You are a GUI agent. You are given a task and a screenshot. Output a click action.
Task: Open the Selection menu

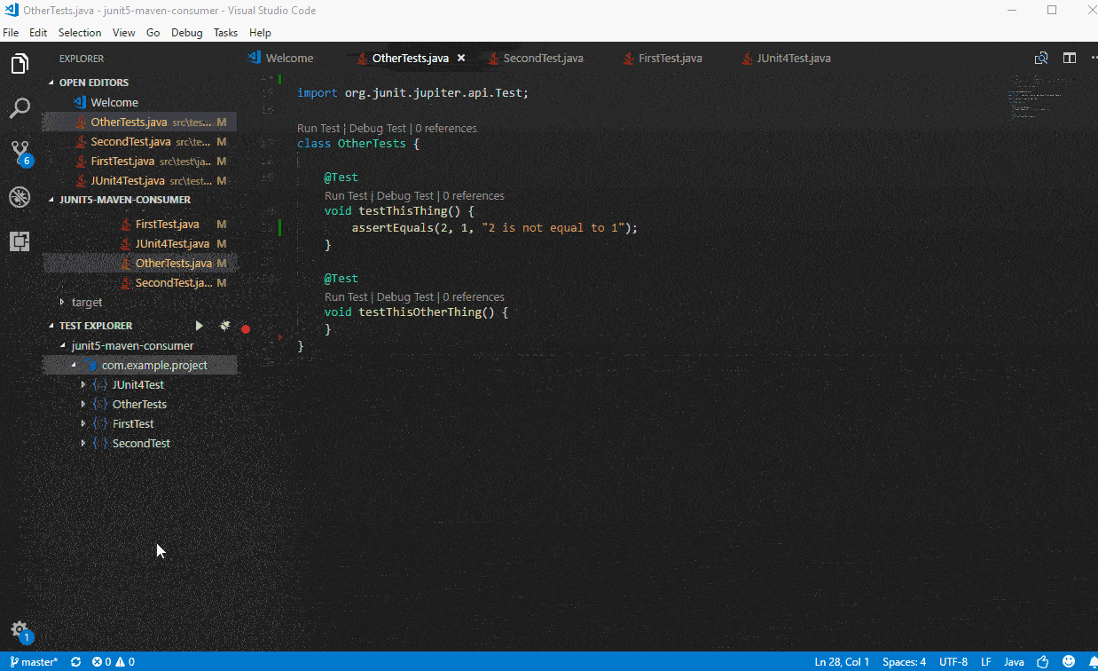click(80, 33)
